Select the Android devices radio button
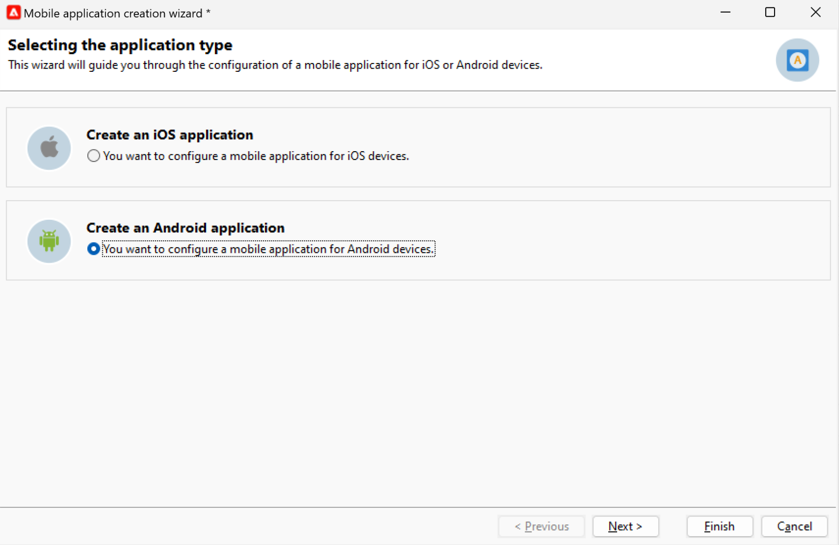The height and width of the screenshot is (545, 839). pyautogui.click(x=93, y=249)
